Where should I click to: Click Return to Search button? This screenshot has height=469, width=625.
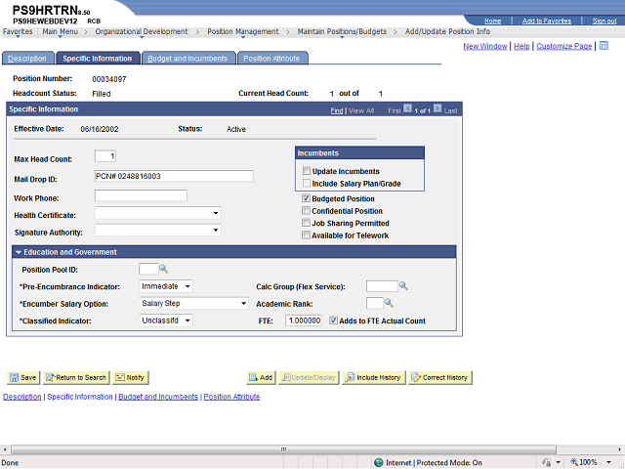[76, 377]
